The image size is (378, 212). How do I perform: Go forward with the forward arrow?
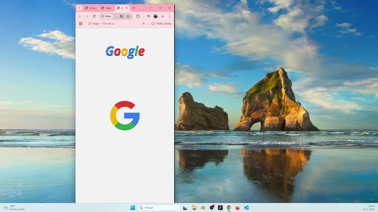[x=87, y=16]
